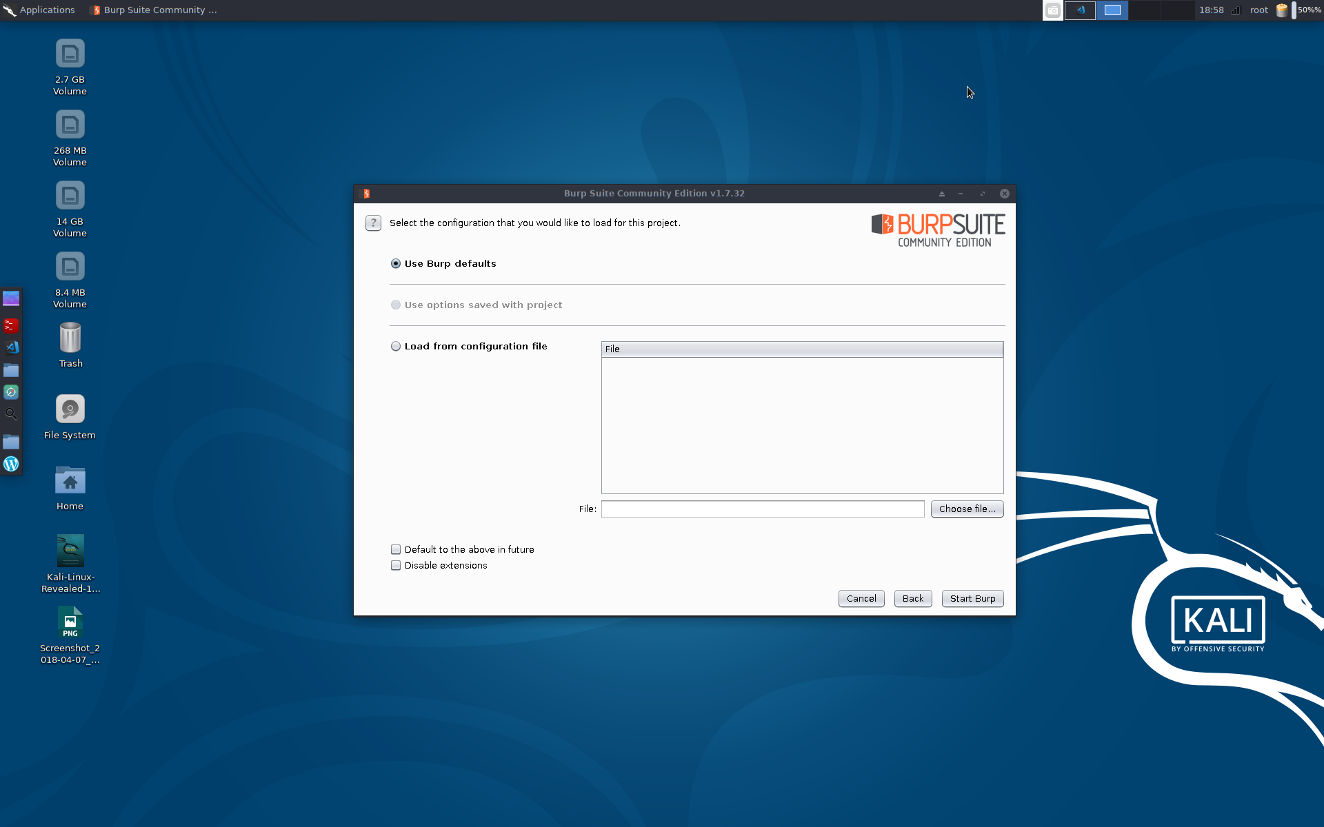Select the Screenshot PNG file on the desktop

click(70, 635)
